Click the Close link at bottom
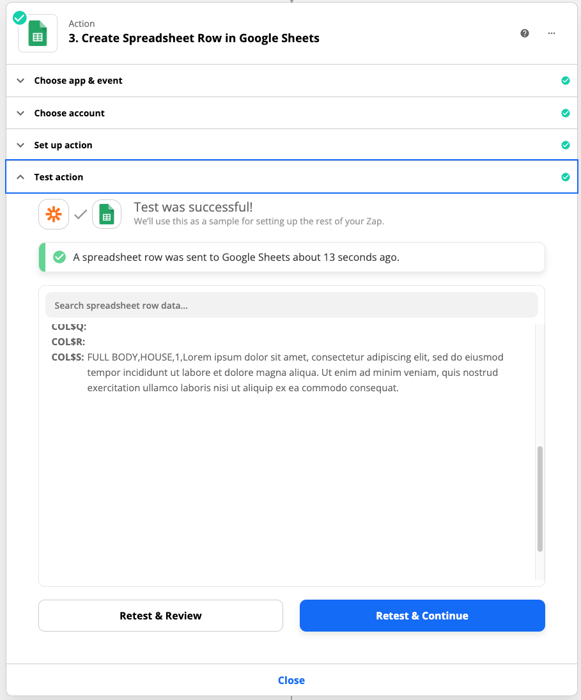Viewport: 581px width, 700px height. [x=291, y=680]
